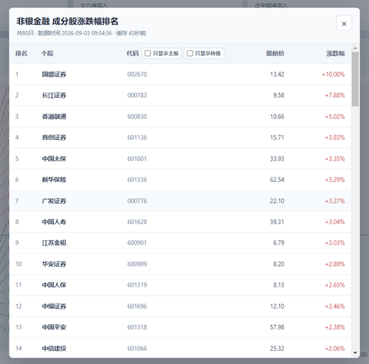
Task: Click stock code 600909
Action: 137,264
